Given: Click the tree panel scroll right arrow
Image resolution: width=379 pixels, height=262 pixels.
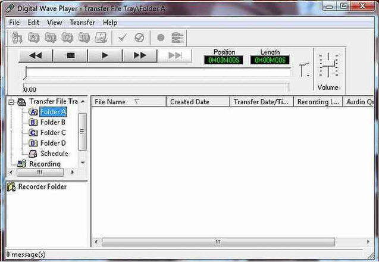Looking at the screenshot, I should [x=72, y=172].
